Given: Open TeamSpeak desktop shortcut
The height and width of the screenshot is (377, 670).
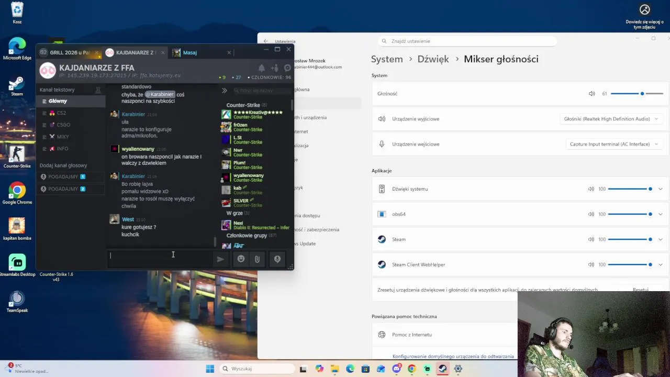Looking at the screenshot, I should point(17,302).
